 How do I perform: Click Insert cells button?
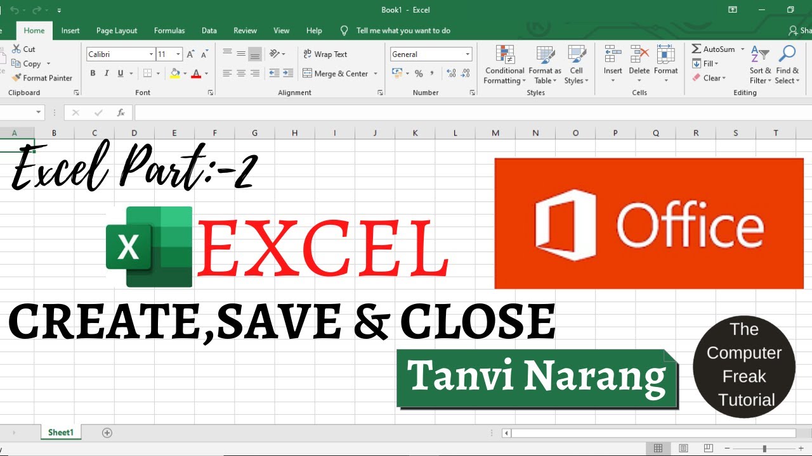613,65
